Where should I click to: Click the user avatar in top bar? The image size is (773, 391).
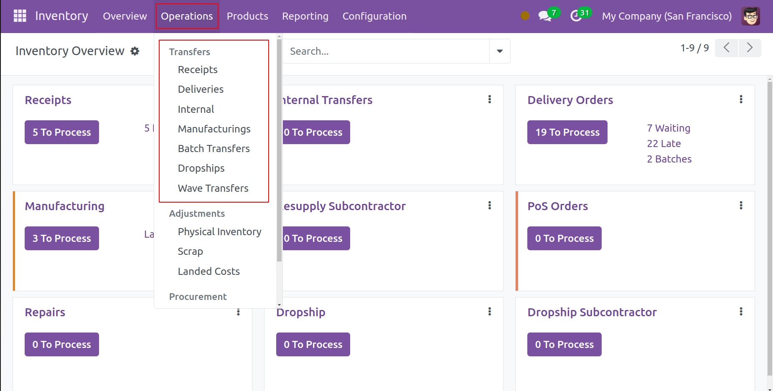750,16
